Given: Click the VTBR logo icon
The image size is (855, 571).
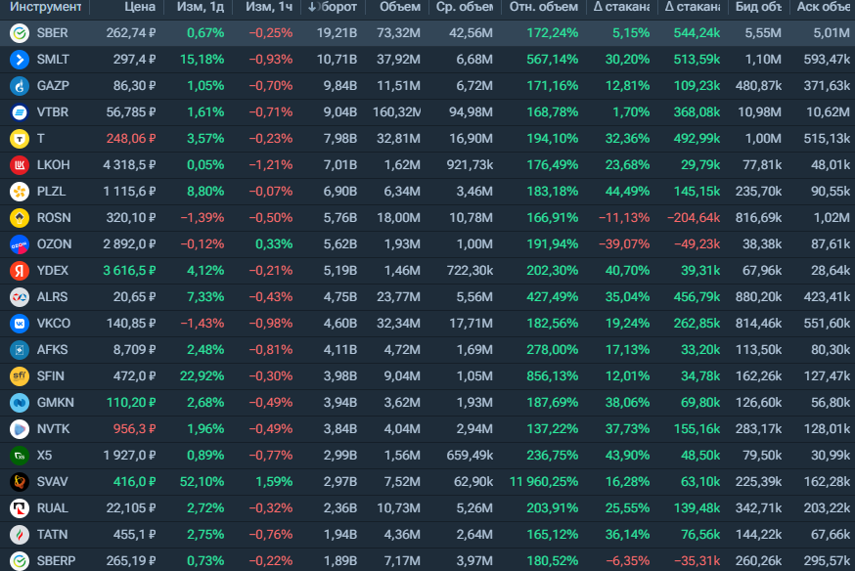Looking at the screenshot, I should pos(20,112).
